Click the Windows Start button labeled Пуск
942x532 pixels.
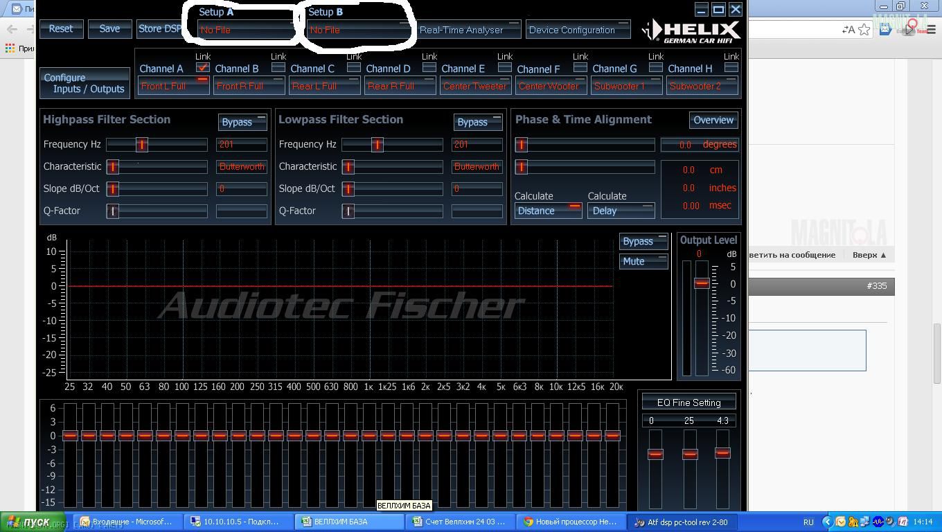pos(28,522)
